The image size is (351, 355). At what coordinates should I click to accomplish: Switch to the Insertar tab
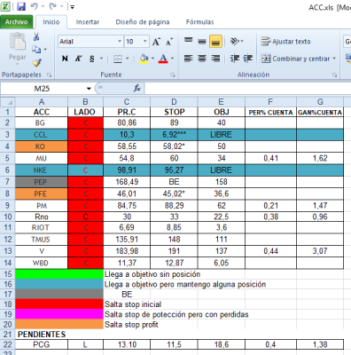coord(88,22)
